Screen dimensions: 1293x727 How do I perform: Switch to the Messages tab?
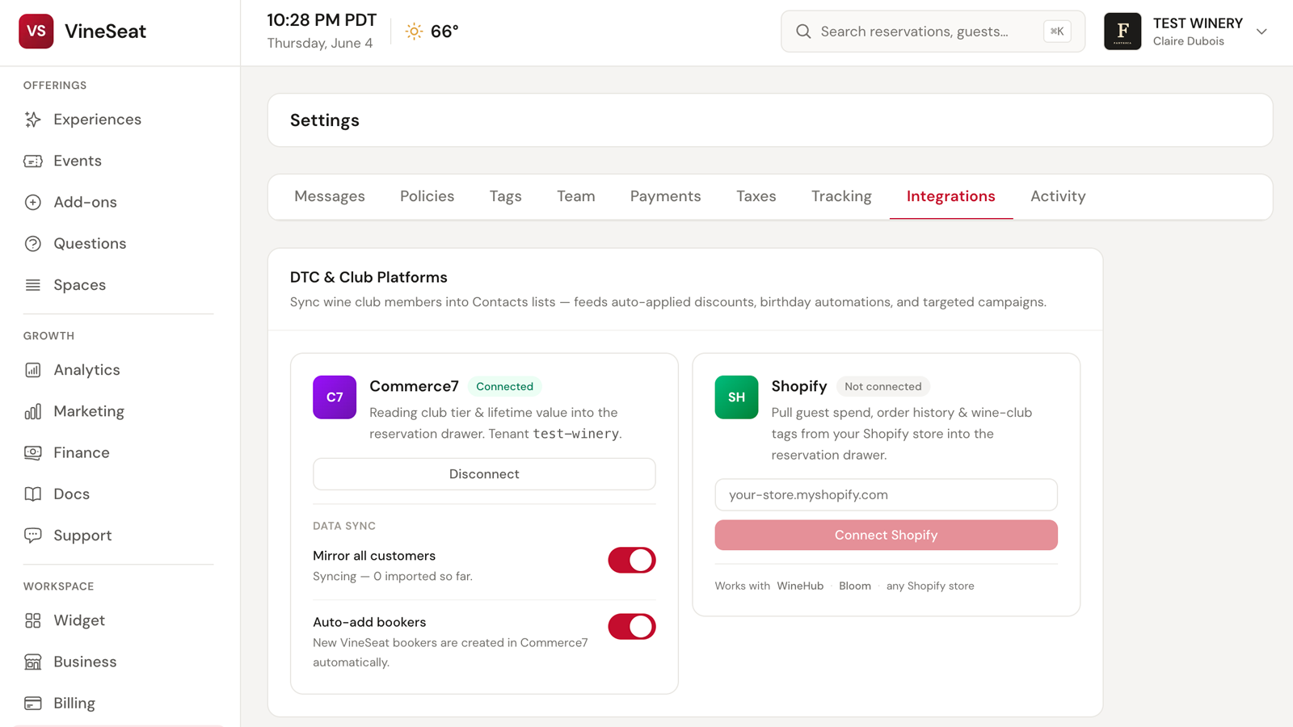[x=330, y=196]
